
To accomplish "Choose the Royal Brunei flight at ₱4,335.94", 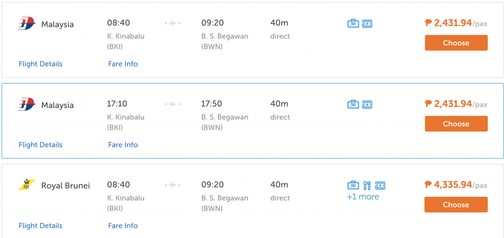I will coord(456,205).
